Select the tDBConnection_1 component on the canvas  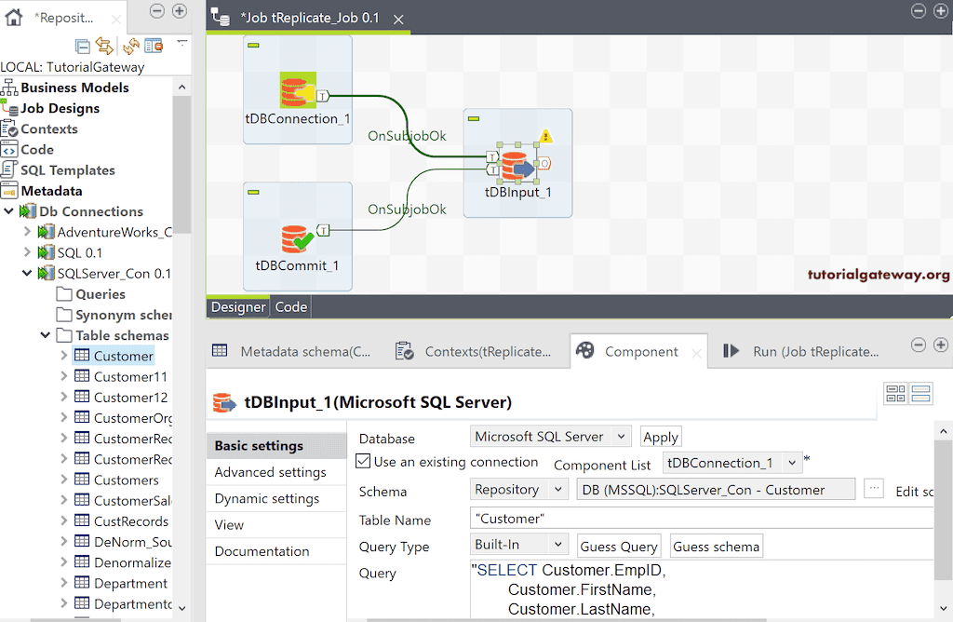pyautogui.click(x=297, y=89)
